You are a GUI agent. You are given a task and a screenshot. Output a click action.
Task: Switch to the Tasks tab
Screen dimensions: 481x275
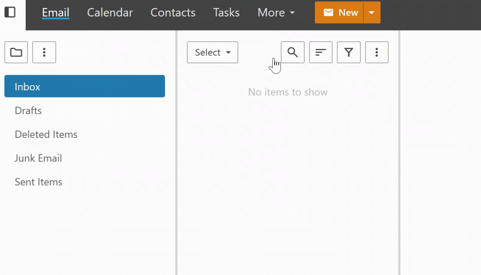click(226, 13)
